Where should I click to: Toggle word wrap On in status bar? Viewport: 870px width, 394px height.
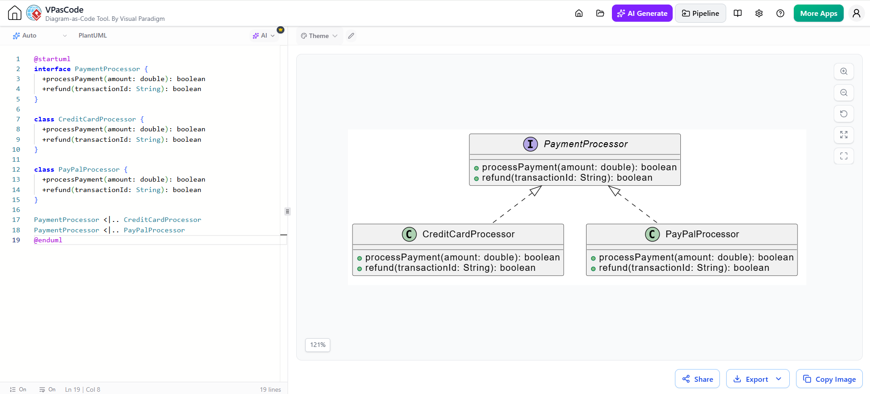coord(47,389)
